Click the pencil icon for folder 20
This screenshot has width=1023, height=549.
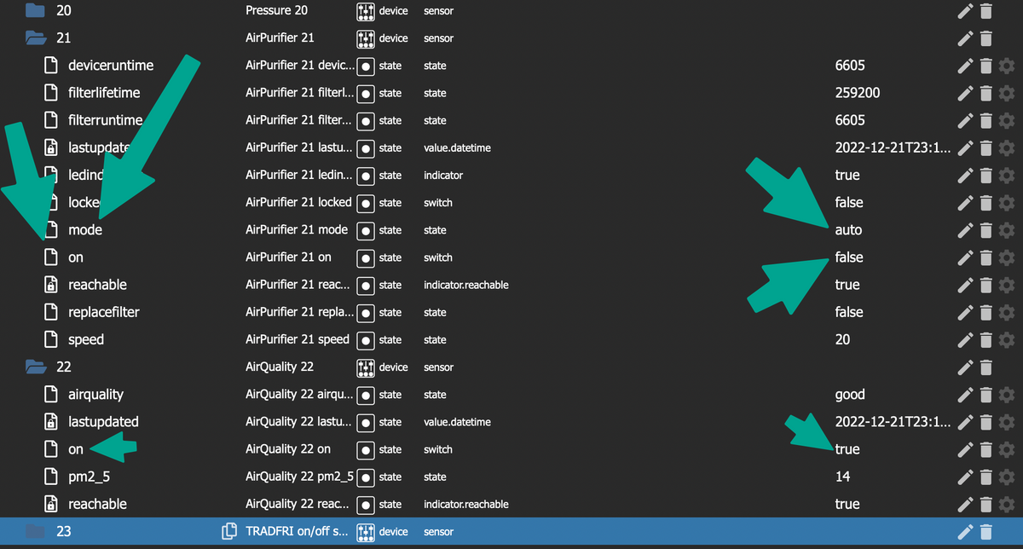965,11
